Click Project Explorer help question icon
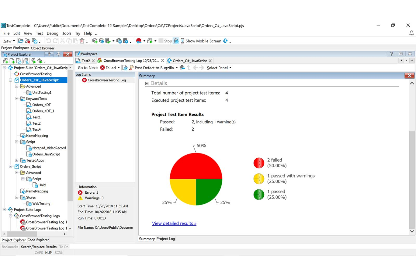This screenshot has width=416, height=277. (x=49, y=54)
